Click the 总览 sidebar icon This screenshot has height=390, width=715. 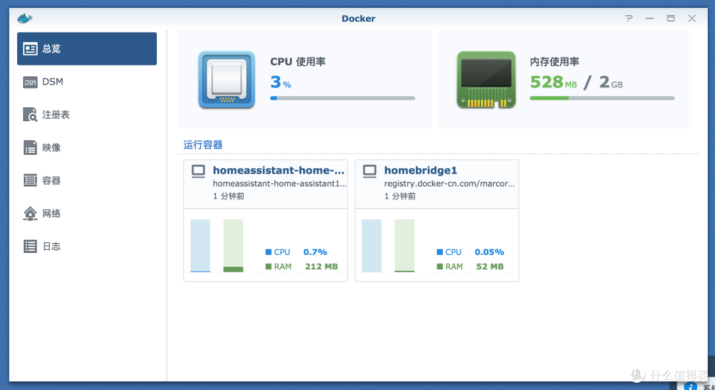click(x=30, y=49)
